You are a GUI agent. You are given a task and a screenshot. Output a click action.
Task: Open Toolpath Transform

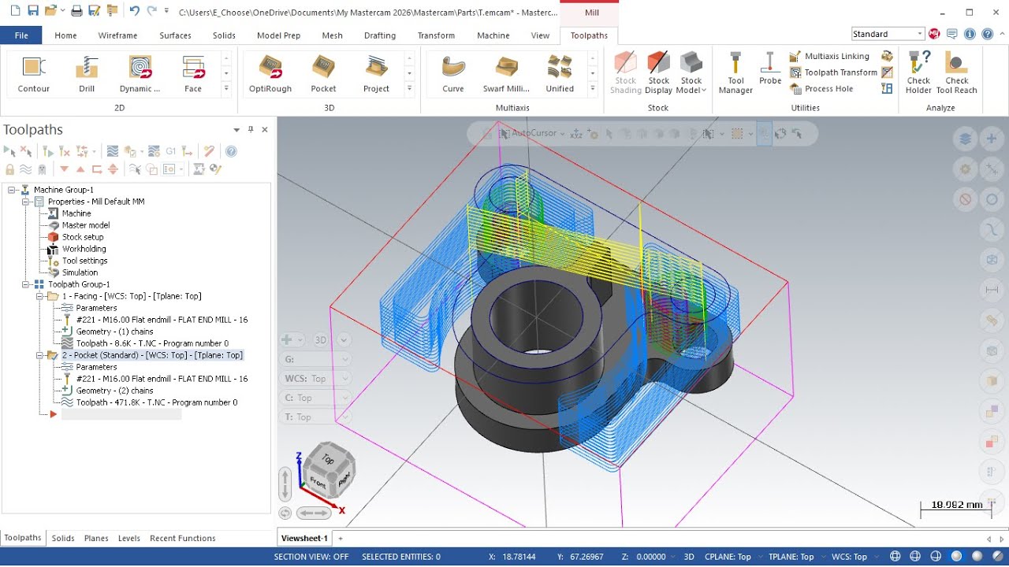click(833, 72)
